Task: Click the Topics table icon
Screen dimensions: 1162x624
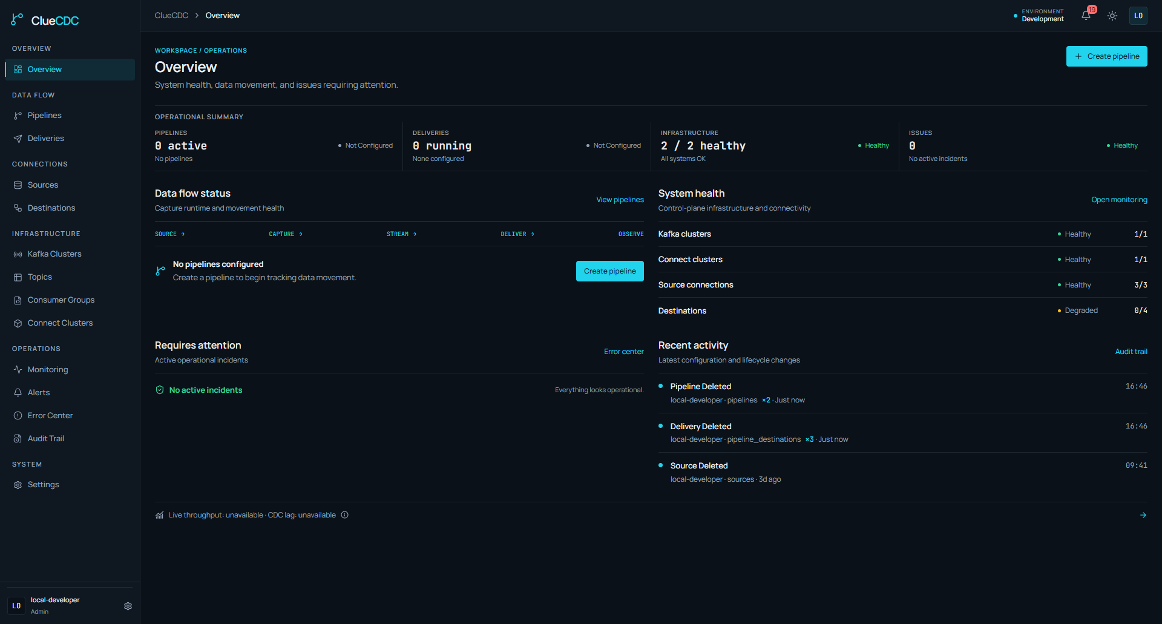Action: click(x=18, y=277)
